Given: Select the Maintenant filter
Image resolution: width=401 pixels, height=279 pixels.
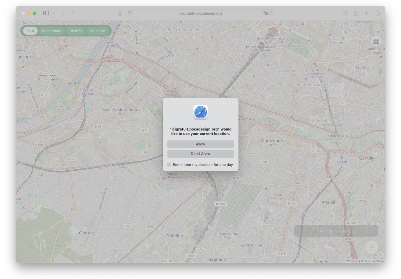Looking at the screenshot, I should pyautogui.click(x=52, y=31).
